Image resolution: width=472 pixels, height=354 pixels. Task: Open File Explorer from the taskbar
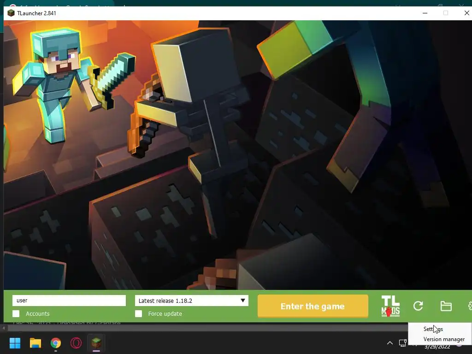coord(35,343)
